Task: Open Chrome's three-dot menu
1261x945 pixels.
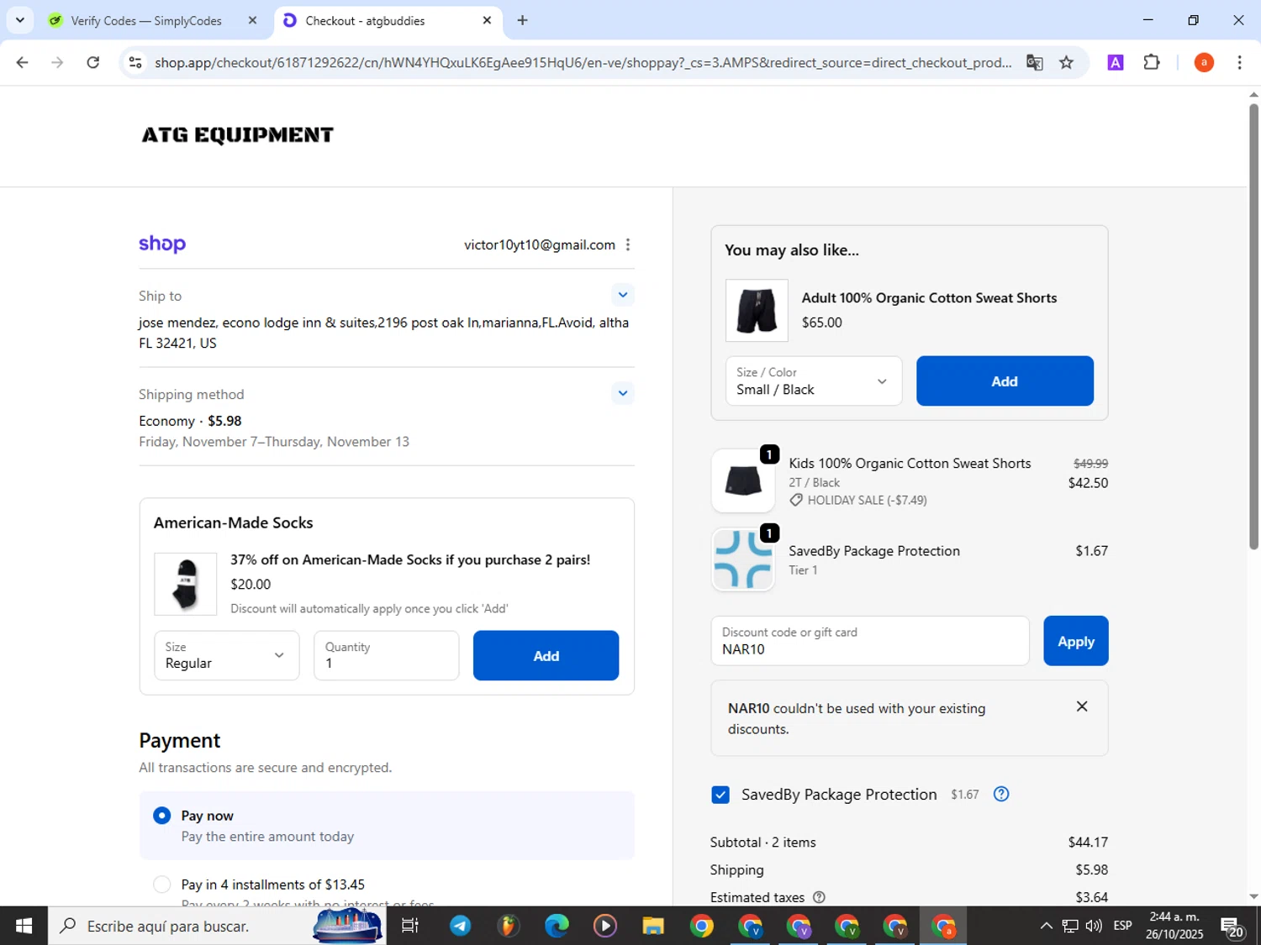Action: point(1239,62)
